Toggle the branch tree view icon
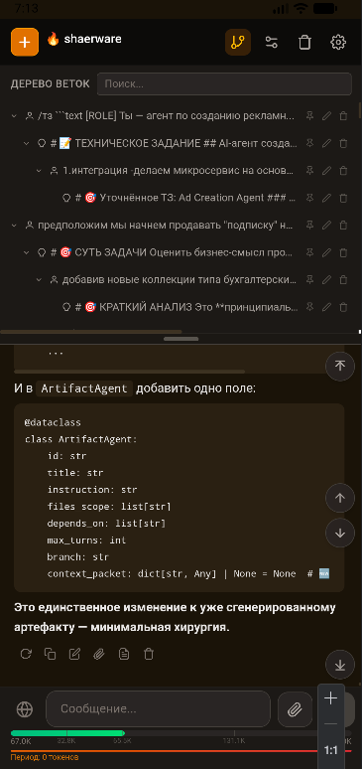 [x=238, y=42]
